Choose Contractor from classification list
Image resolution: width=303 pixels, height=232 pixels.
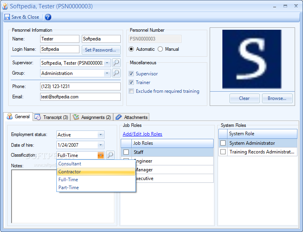point(96,172)
